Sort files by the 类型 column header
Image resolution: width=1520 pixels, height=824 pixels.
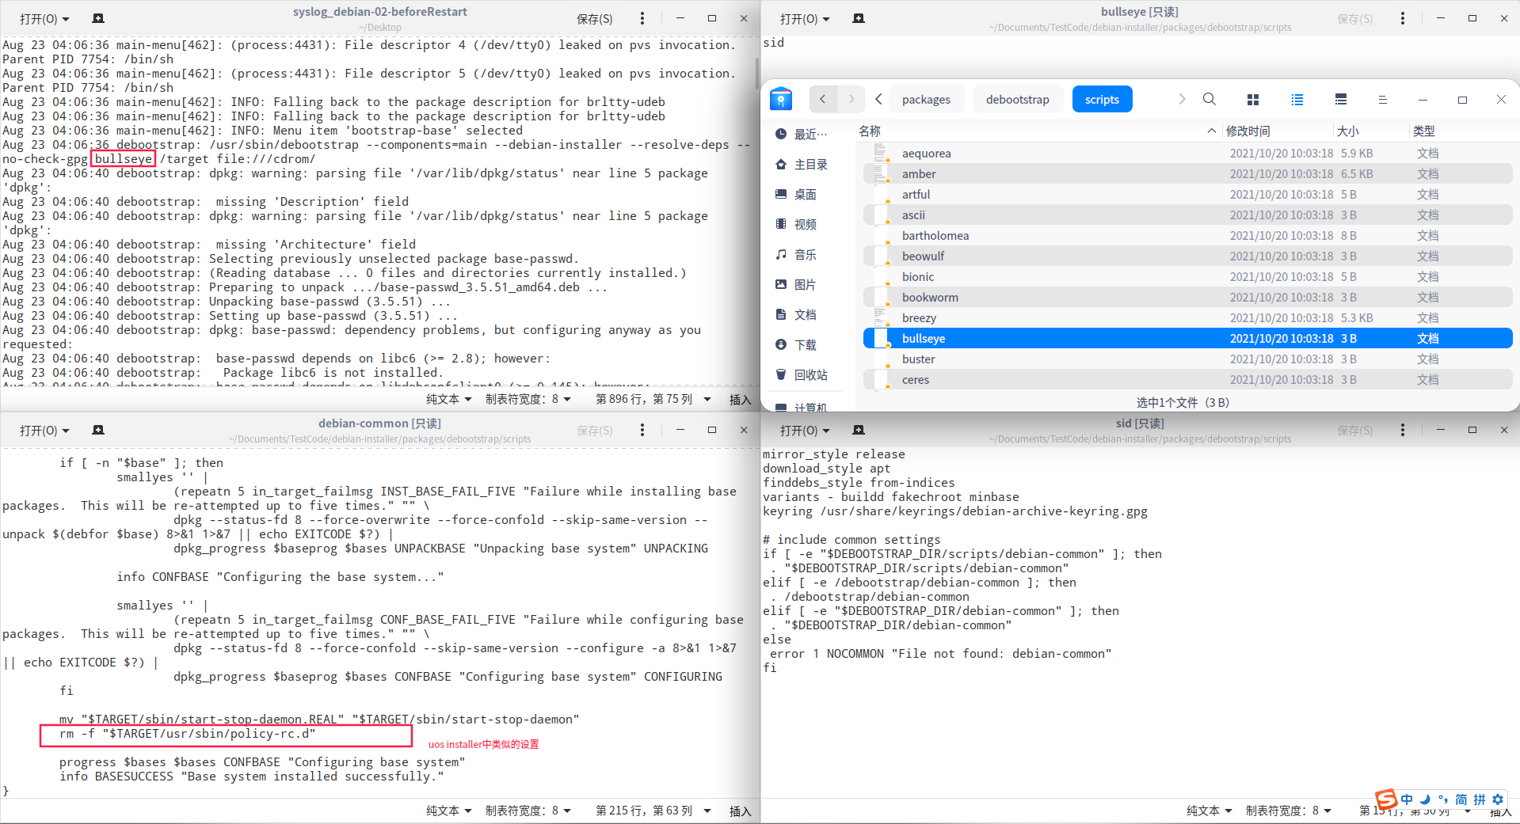pos(1461,131)
